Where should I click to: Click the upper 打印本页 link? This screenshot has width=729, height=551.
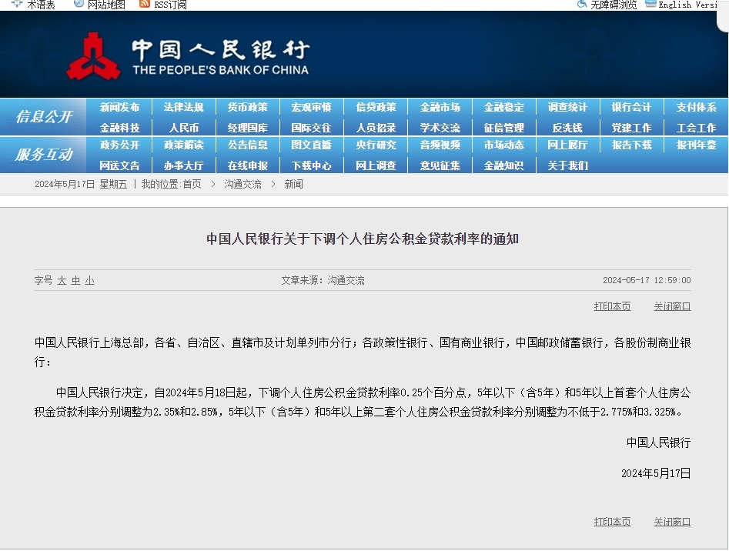tap(612, 306)
